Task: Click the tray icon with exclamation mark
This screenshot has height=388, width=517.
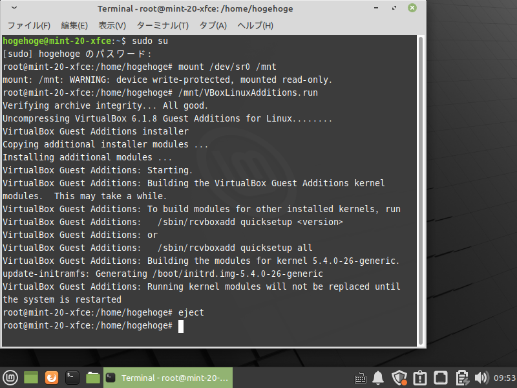Action: 419,378
